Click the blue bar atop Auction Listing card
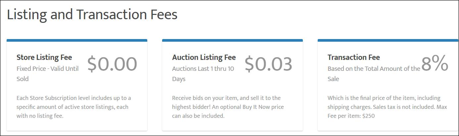459x136 pixels. tap(232, 40)
